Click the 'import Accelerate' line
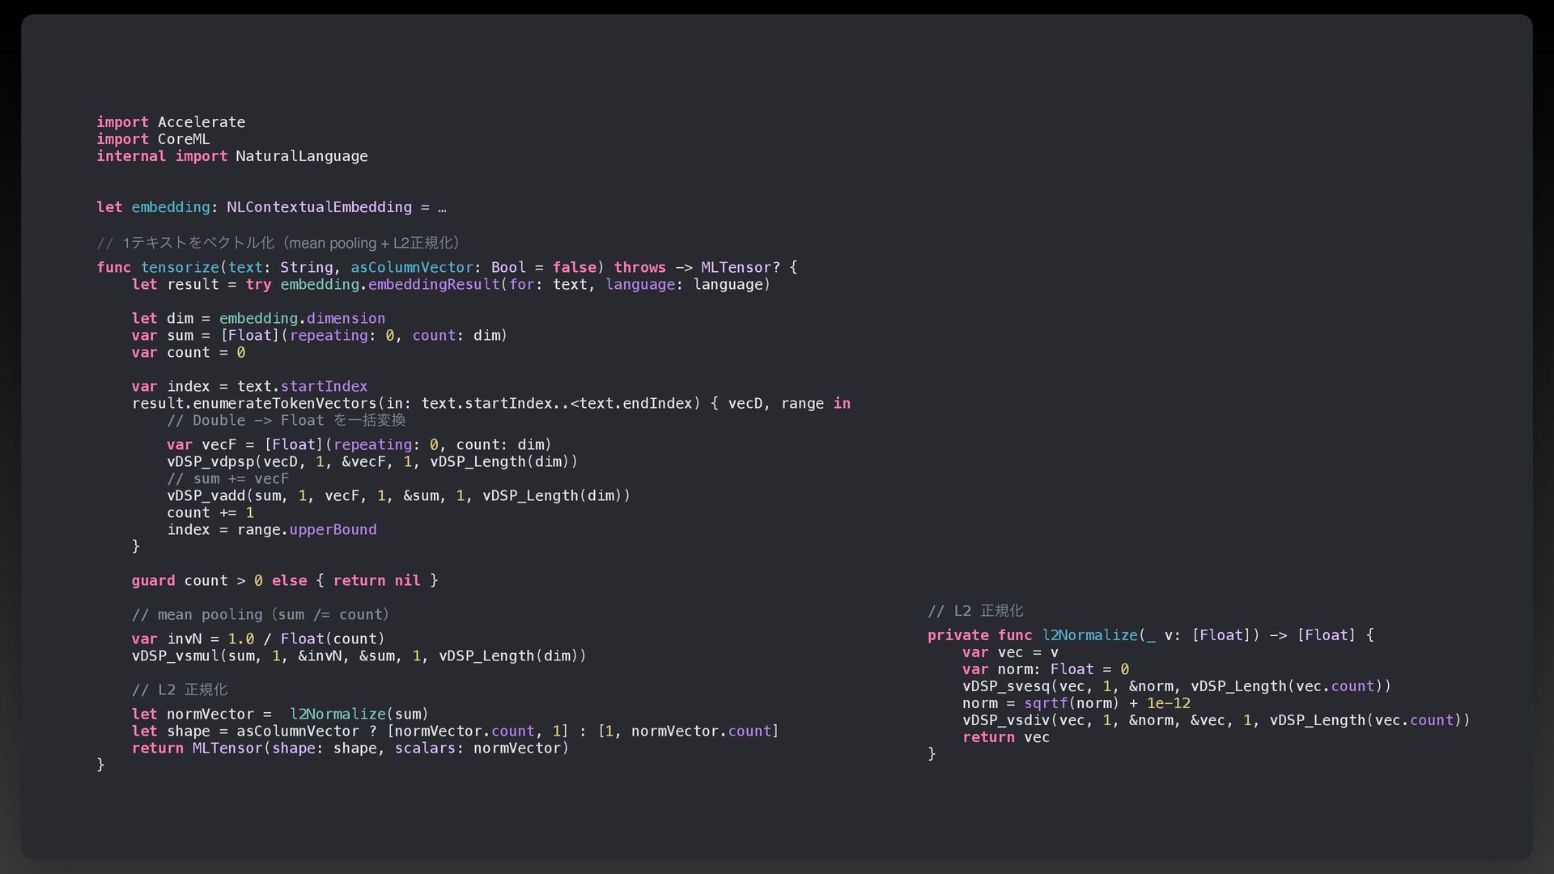The height and width of the screenshot is (874, 1554). 170,122
